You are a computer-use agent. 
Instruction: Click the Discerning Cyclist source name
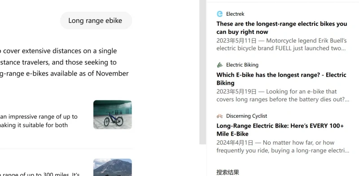(246, 116)
